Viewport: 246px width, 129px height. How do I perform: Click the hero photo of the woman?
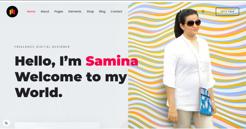pos(190,69)
